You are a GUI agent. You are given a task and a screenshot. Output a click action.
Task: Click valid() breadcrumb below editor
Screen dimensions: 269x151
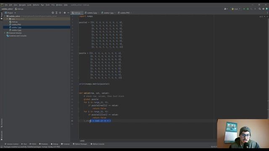click(82, 141)
